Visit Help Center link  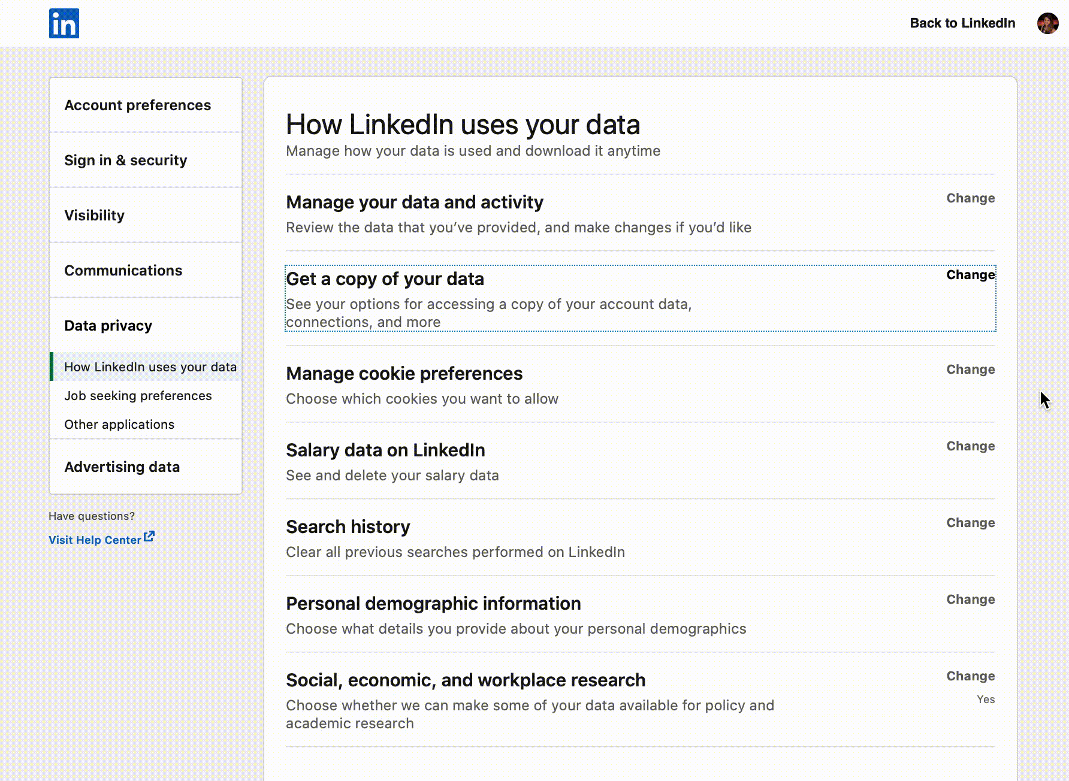95,540
